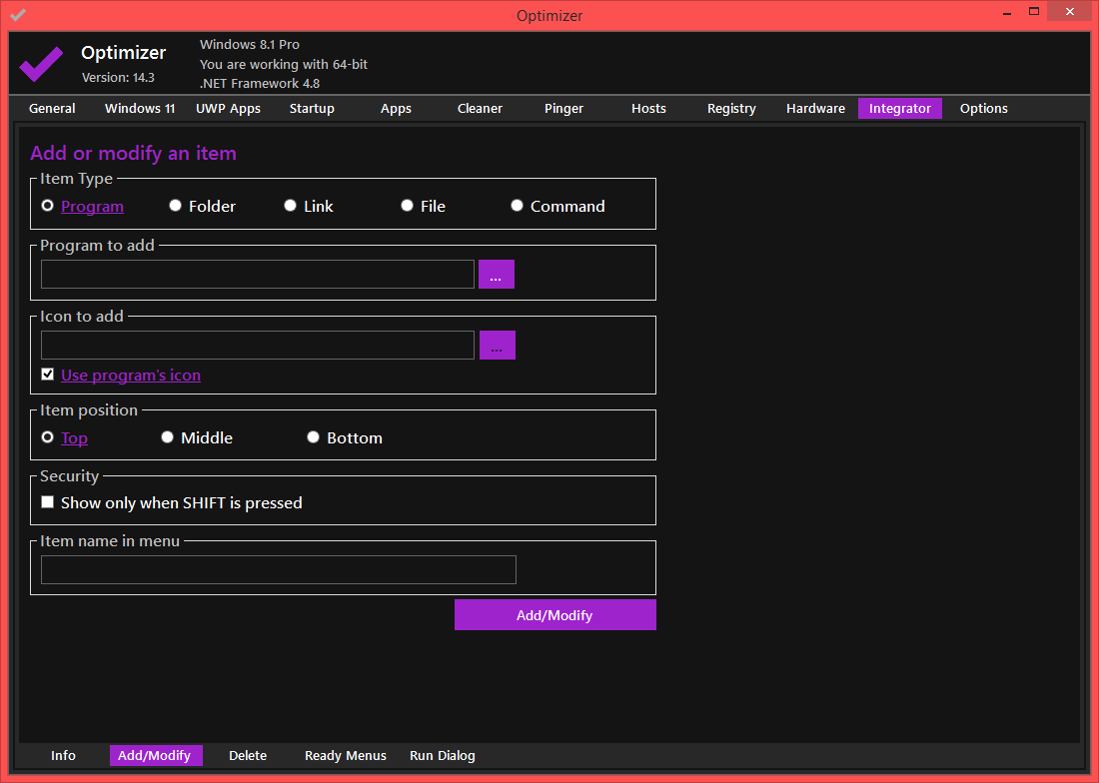Screen dimensions: 1099x783
Task: Choose the Link item type
Action: coord(291,206)
